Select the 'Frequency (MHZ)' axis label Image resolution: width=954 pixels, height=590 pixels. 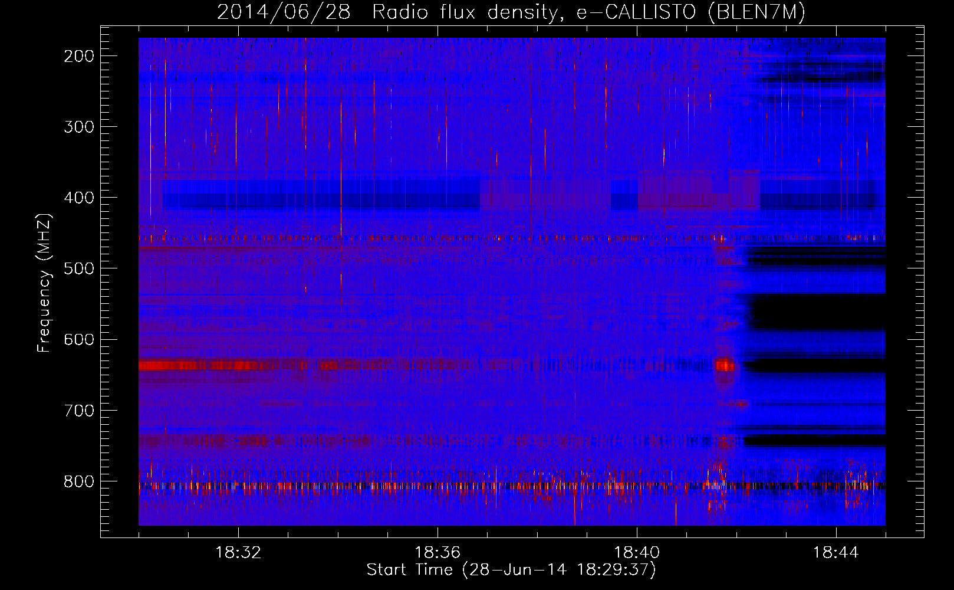tap(44, 283)
